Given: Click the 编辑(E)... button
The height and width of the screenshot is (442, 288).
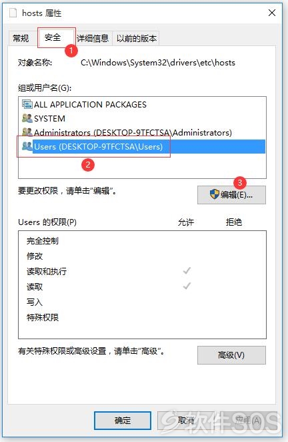Looking at the screenshot, I should (231, 194).
